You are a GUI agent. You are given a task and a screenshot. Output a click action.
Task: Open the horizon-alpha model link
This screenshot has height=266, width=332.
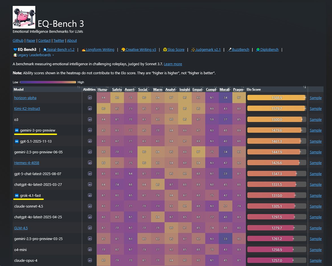25,98
